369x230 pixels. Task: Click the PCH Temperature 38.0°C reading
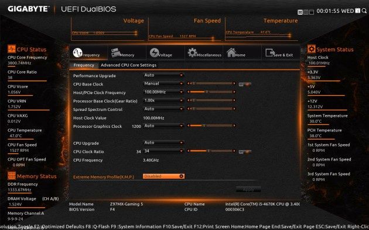coord(316,136)
